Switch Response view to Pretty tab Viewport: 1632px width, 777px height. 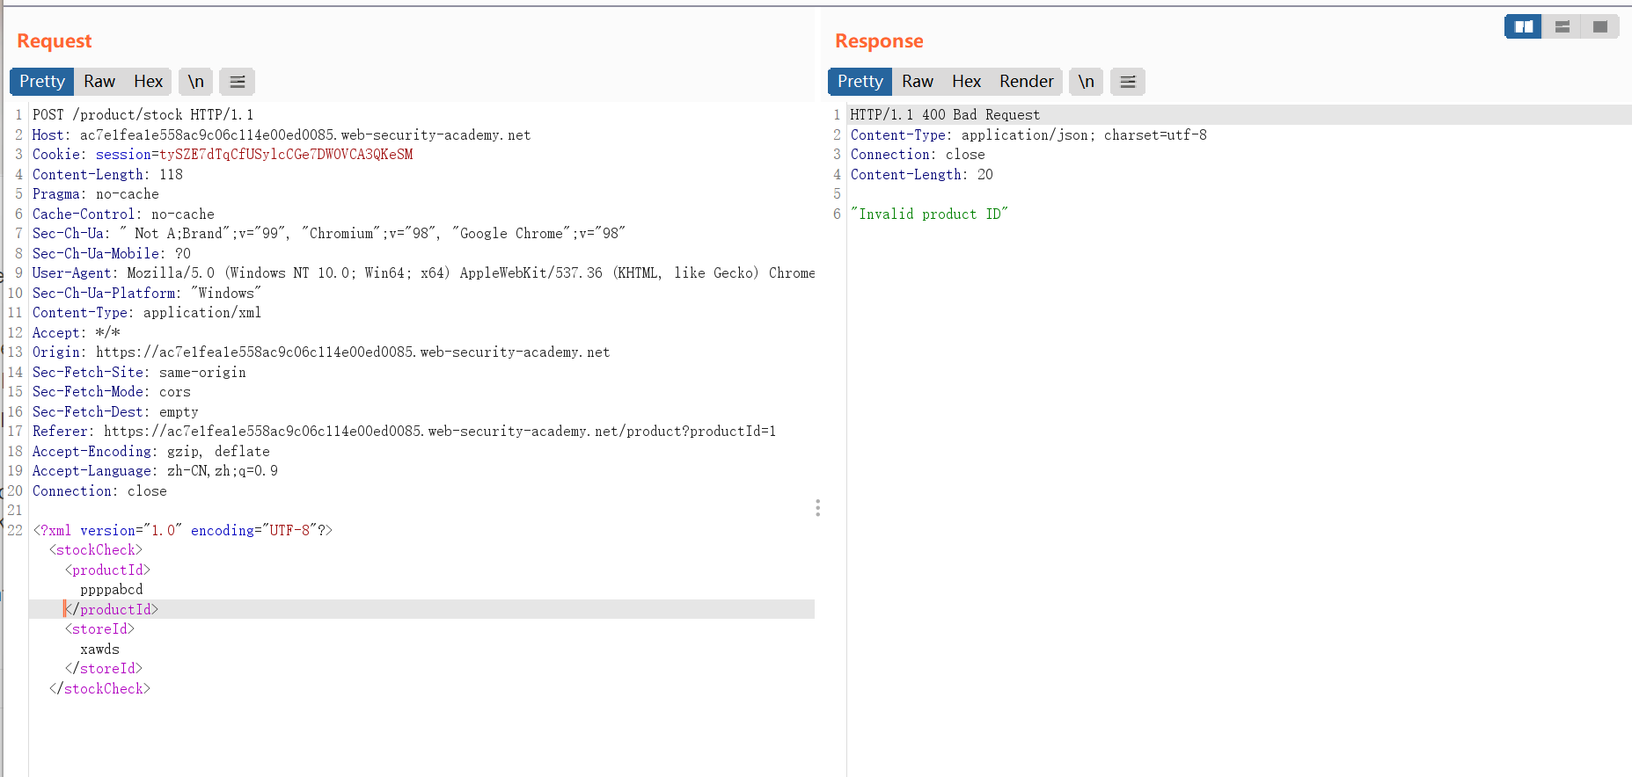tap(860, 82)
